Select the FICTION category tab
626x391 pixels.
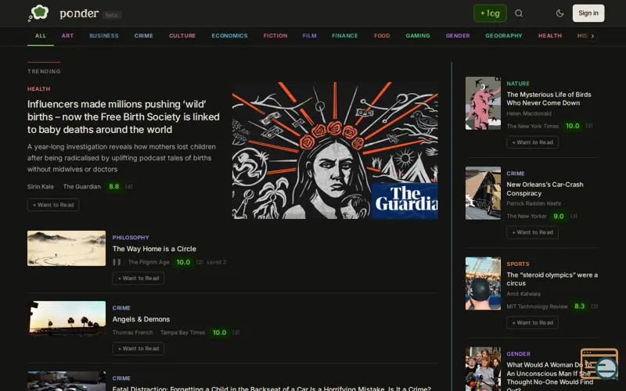275,36
